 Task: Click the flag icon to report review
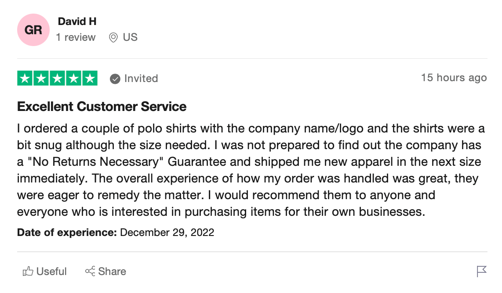click(x=482, y=271)
